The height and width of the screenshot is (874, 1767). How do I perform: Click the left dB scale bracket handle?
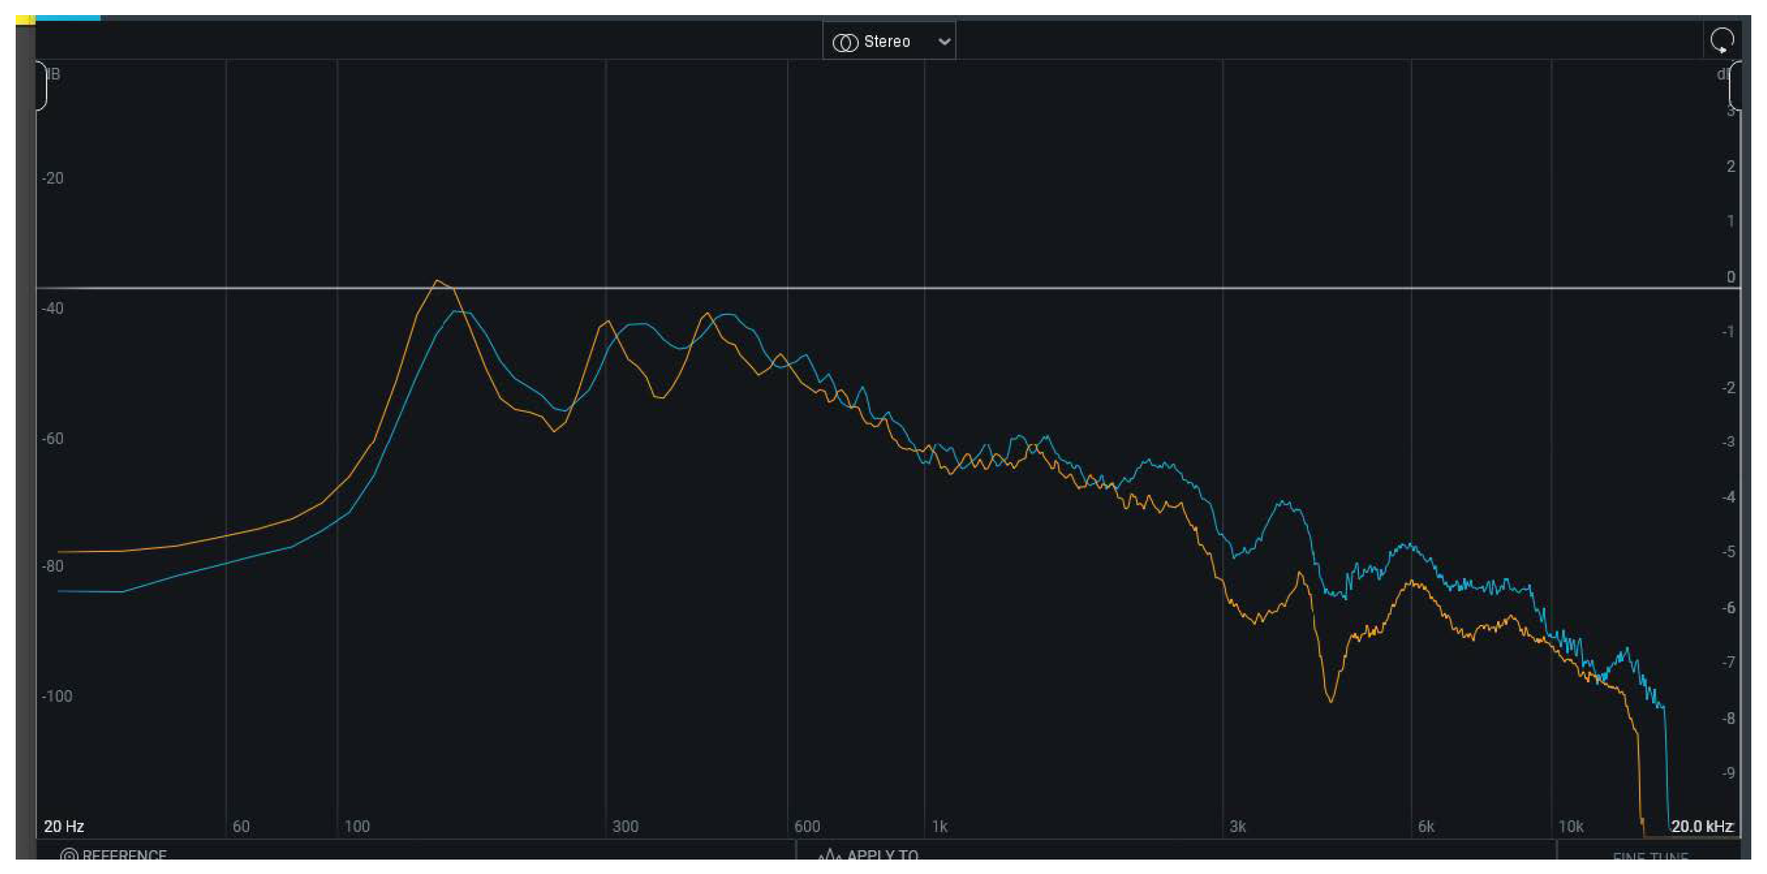click(x=42, y=86)
